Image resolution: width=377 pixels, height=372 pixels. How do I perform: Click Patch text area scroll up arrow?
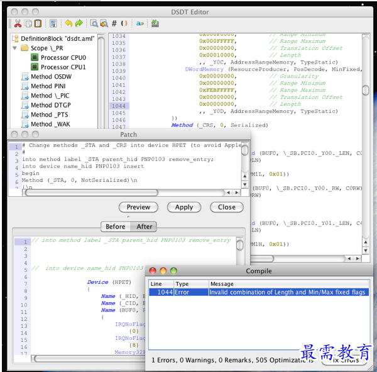click(245, 176)
